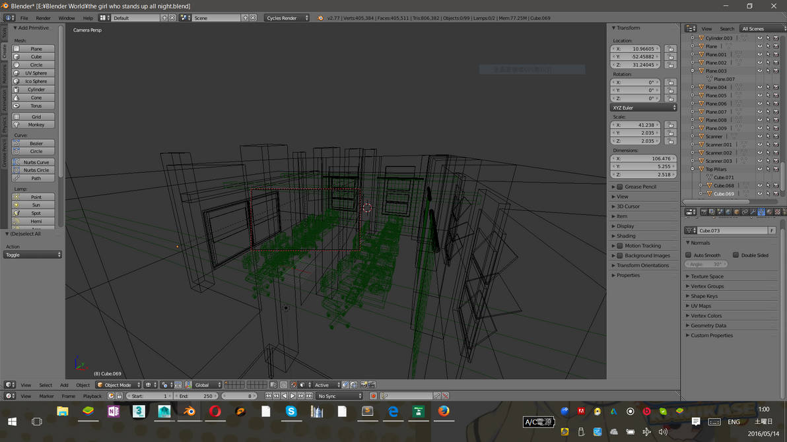Open the Window menu

coord(66,18)
